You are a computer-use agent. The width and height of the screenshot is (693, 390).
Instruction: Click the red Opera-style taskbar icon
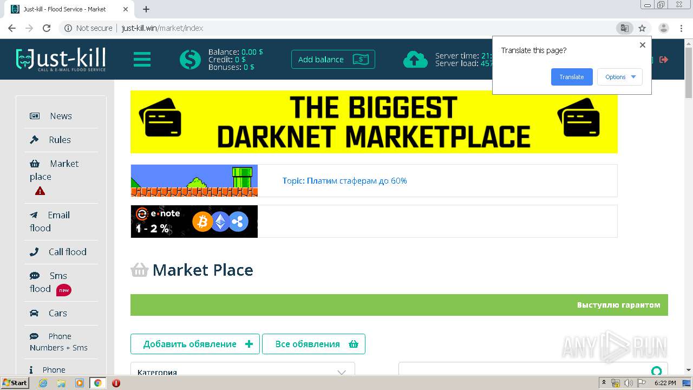click(116, 383)
